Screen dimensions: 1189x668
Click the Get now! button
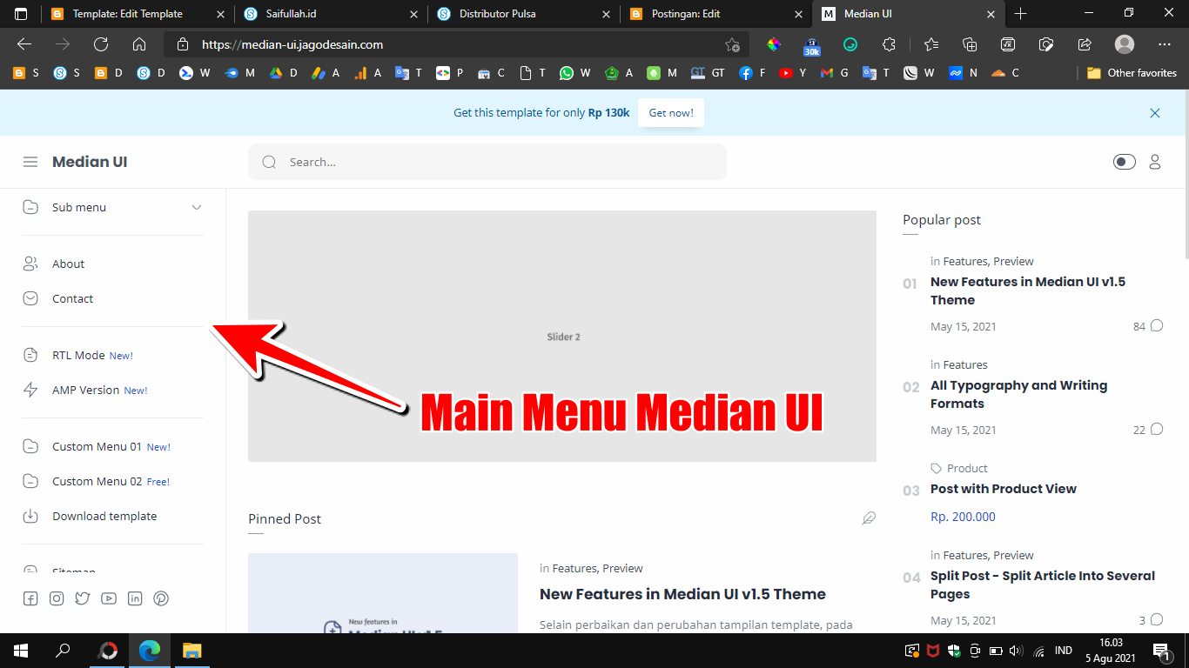[x=671, y=113]
